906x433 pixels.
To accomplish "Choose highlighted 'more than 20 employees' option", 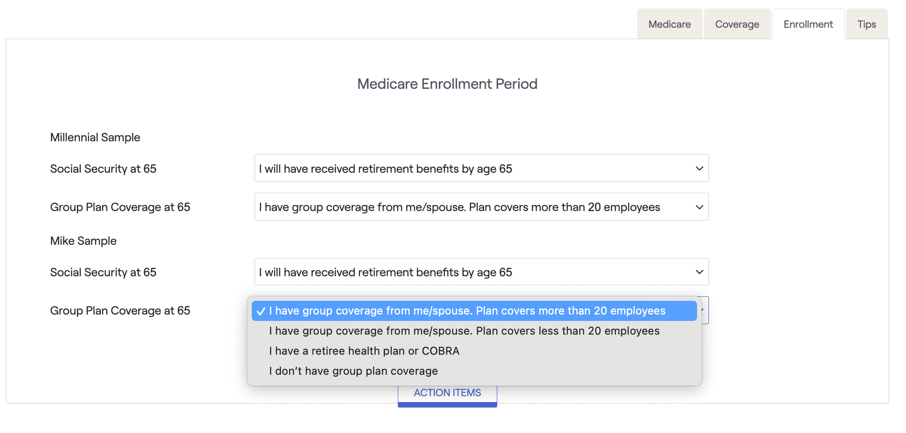I will tap(474, 311).
